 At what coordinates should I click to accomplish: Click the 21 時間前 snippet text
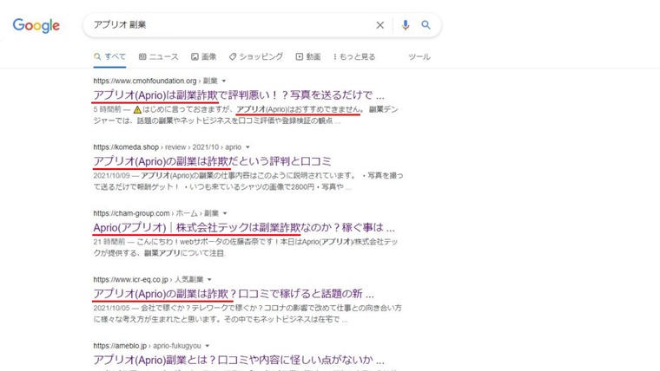[109, 242]
